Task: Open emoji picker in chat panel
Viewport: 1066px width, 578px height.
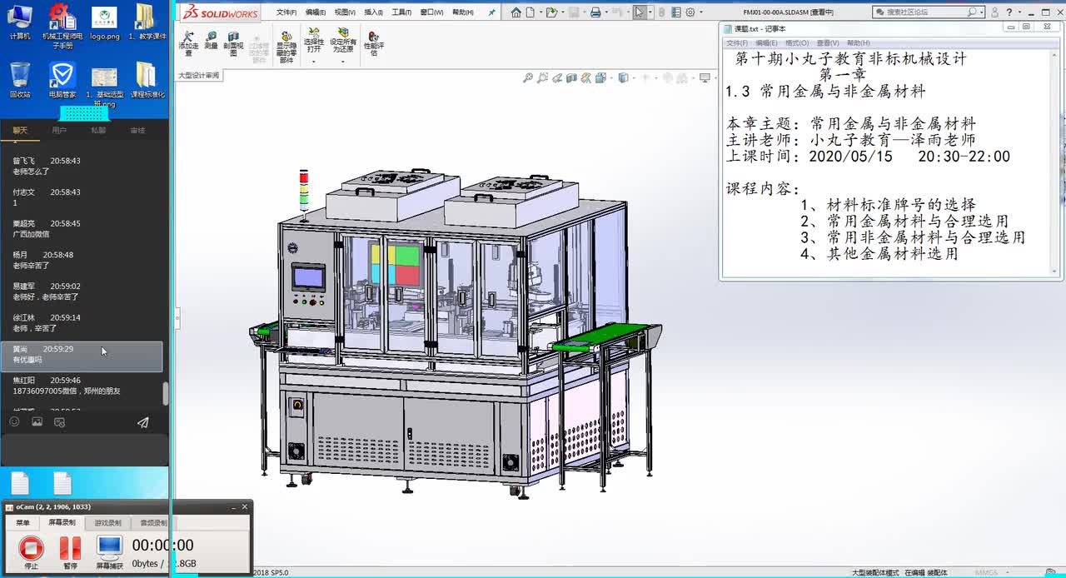Action: click(x=14, y=422)
